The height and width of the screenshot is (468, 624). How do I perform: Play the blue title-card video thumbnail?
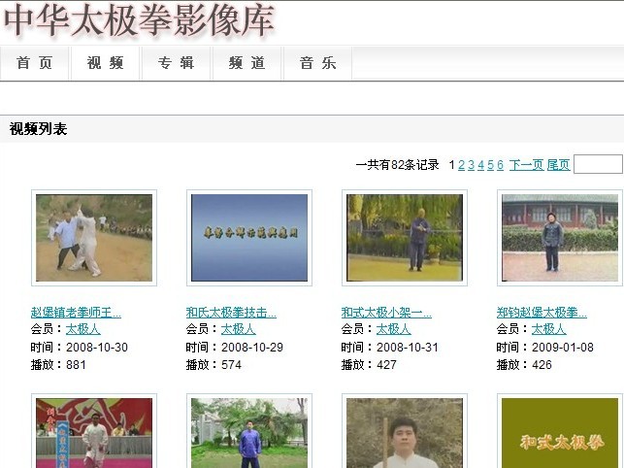pyautogui.click(x=249, y=238)
